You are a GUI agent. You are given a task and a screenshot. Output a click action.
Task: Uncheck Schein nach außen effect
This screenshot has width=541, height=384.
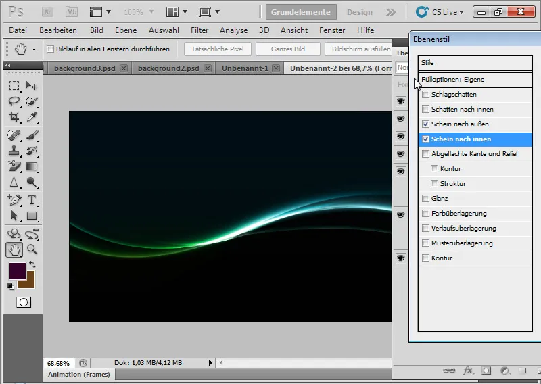(425, 124)
